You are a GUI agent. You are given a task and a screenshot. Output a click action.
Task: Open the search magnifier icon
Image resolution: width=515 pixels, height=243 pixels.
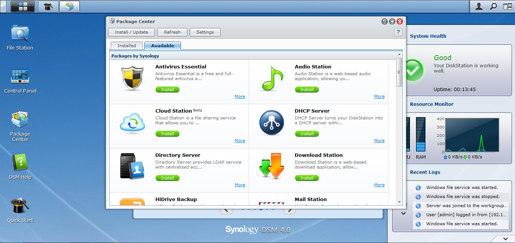[493, 6]
